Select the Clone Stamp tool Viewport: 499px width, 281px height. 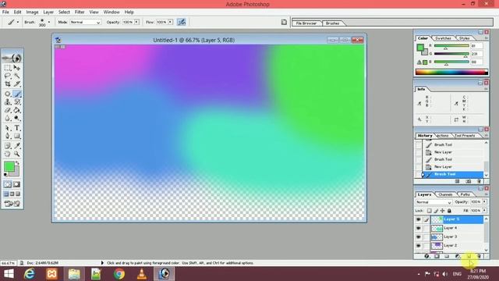[7, 102]
